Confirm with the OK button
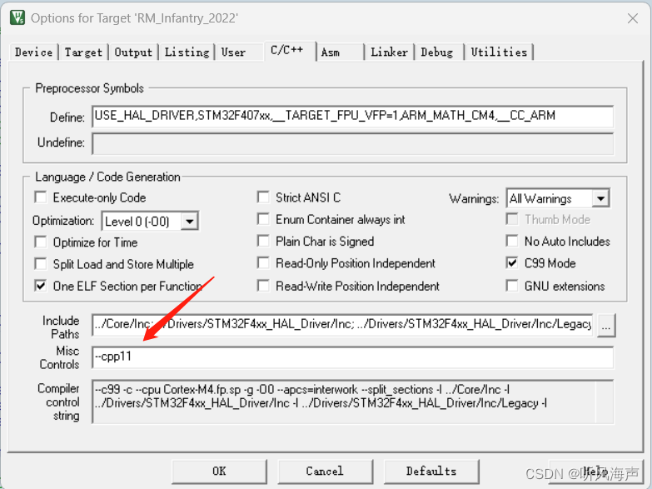This screenshot has width=652, height=489. coord(220,472)
